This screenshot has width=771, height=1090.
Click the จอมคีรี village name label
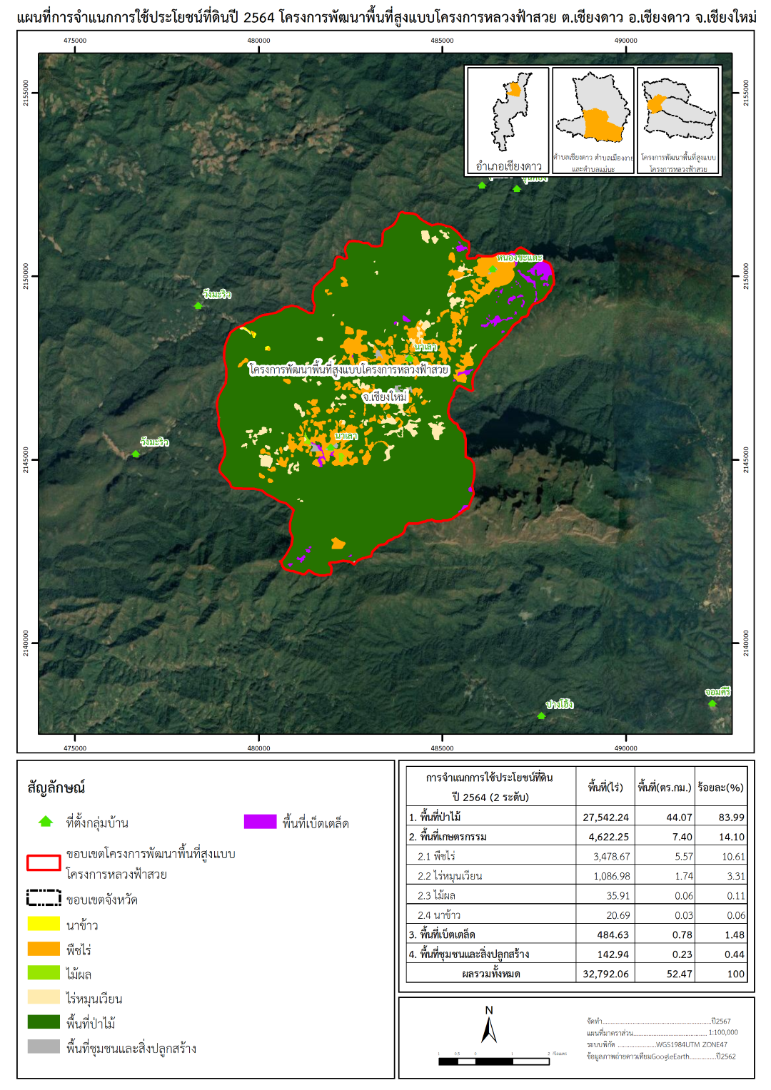coord(717,692)
